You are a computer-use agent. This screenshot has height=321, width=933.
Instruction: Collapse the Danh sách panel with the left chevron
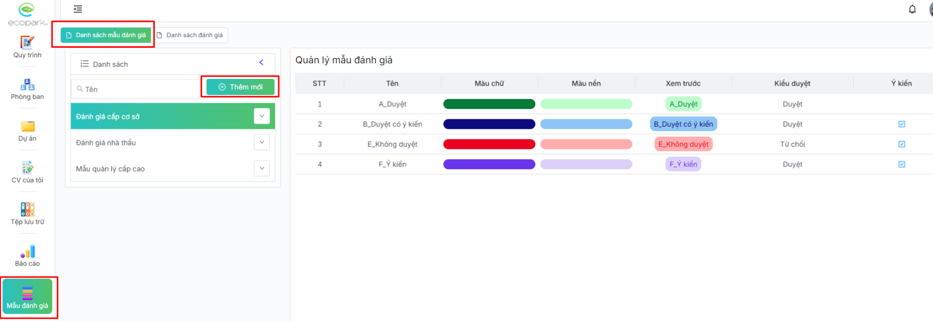(x=261, y=63)
